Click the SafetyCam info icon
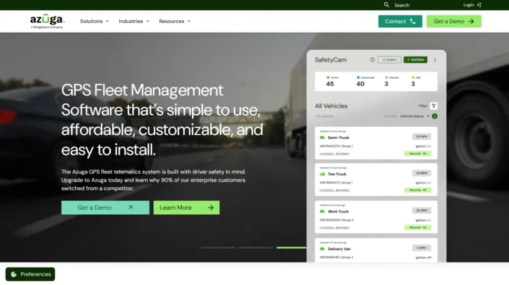Viewport: 509px width, 285px height. 373,60
